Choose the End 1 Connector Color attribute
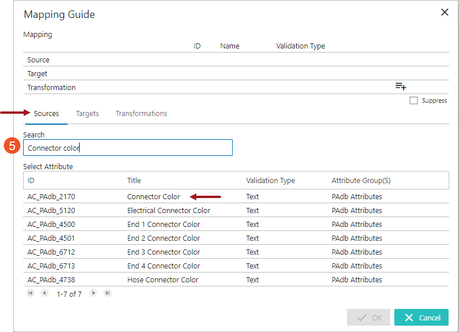 (x=163, y=225)
